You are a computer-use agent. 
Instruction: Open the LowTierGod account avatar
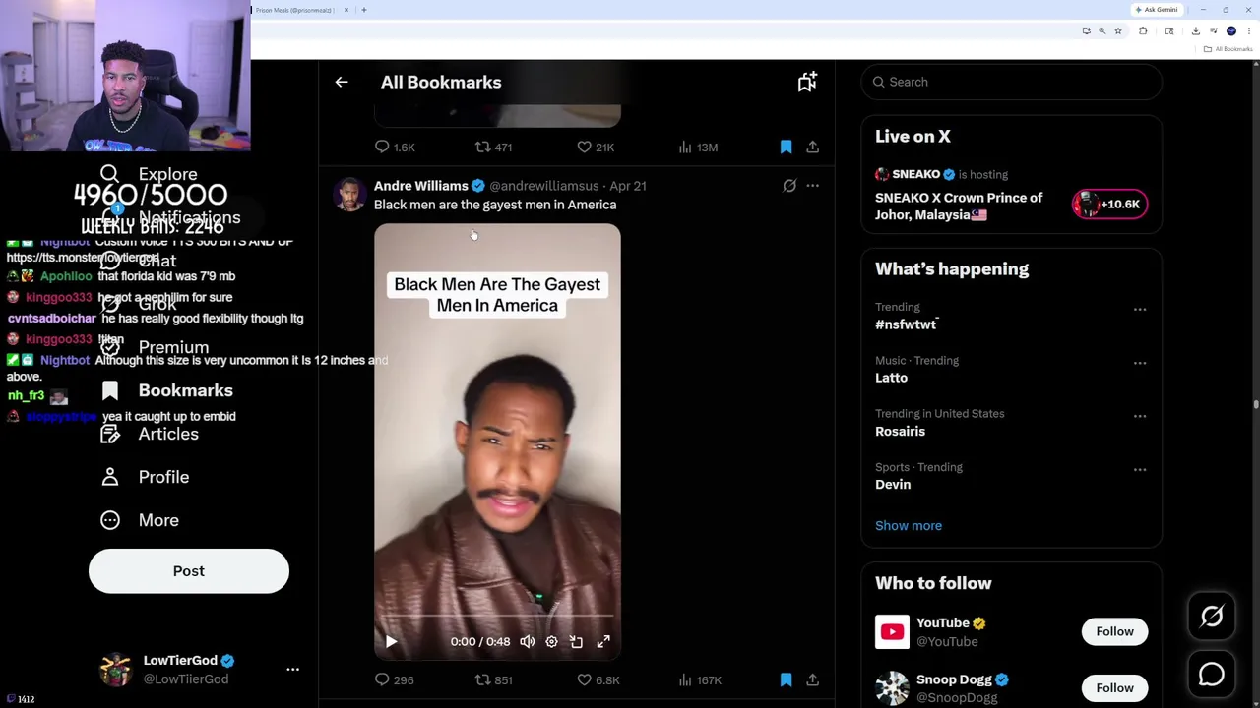[x=116, y=670]
